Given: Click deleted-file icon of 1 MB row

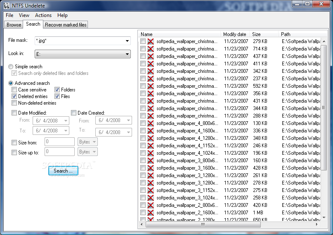Looking at the screenshot, I should [151, 213].
